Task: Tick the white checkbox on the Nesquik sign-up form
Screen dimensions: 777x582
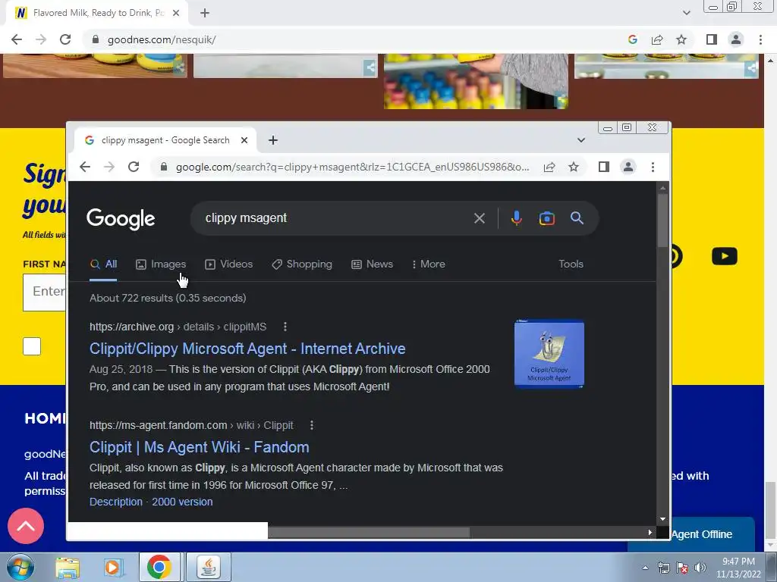Action: pyautogui.click(x=32, y=346)
